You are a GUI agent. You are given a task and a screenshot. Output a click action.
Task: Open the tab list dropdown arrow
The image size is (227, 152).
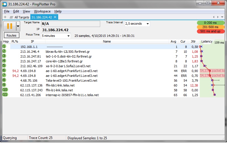[x=222, y=17]
